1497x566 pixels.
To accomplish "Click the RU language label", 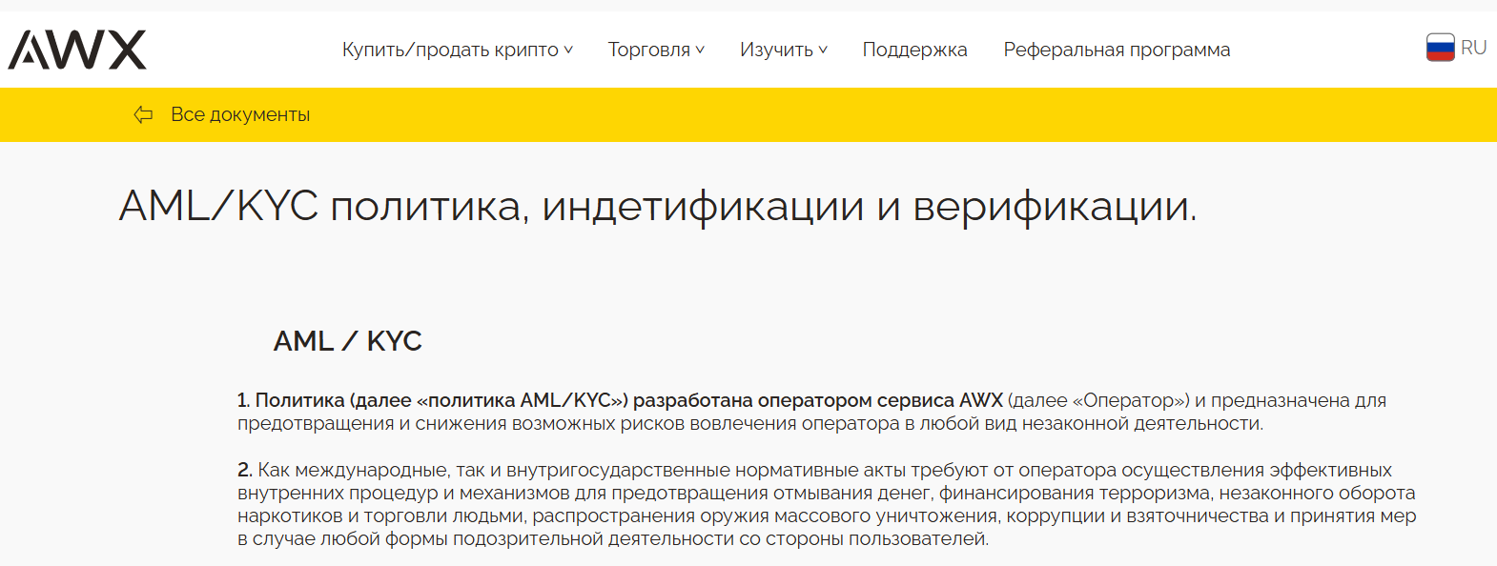I will (1473, 48).
